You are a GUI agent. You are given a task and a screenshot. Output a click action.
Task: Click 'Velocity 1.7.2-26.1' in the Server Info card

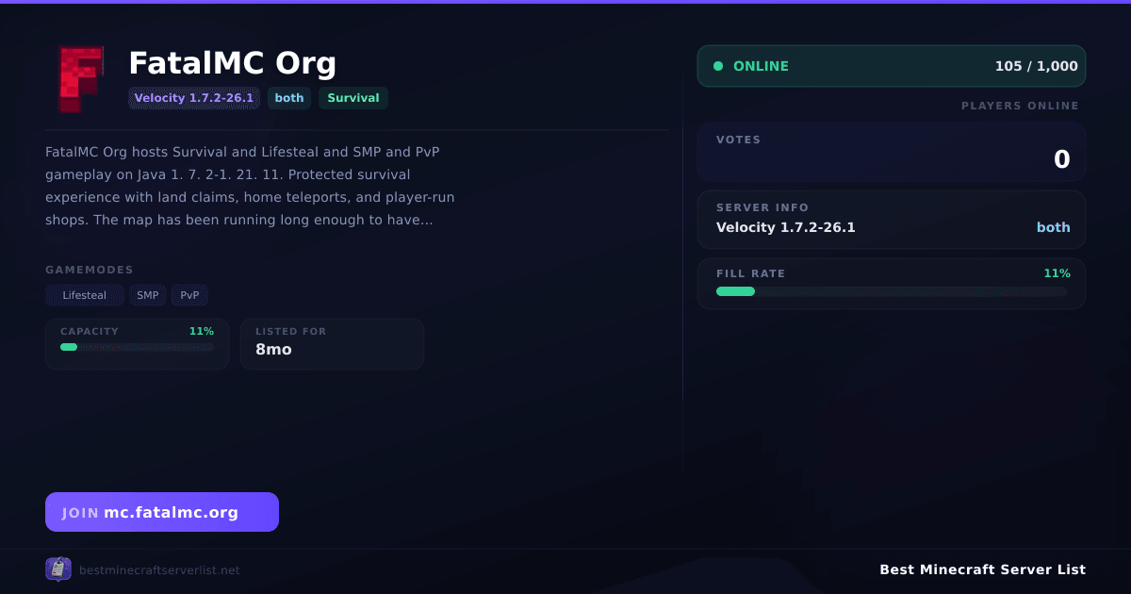[786, 227]
